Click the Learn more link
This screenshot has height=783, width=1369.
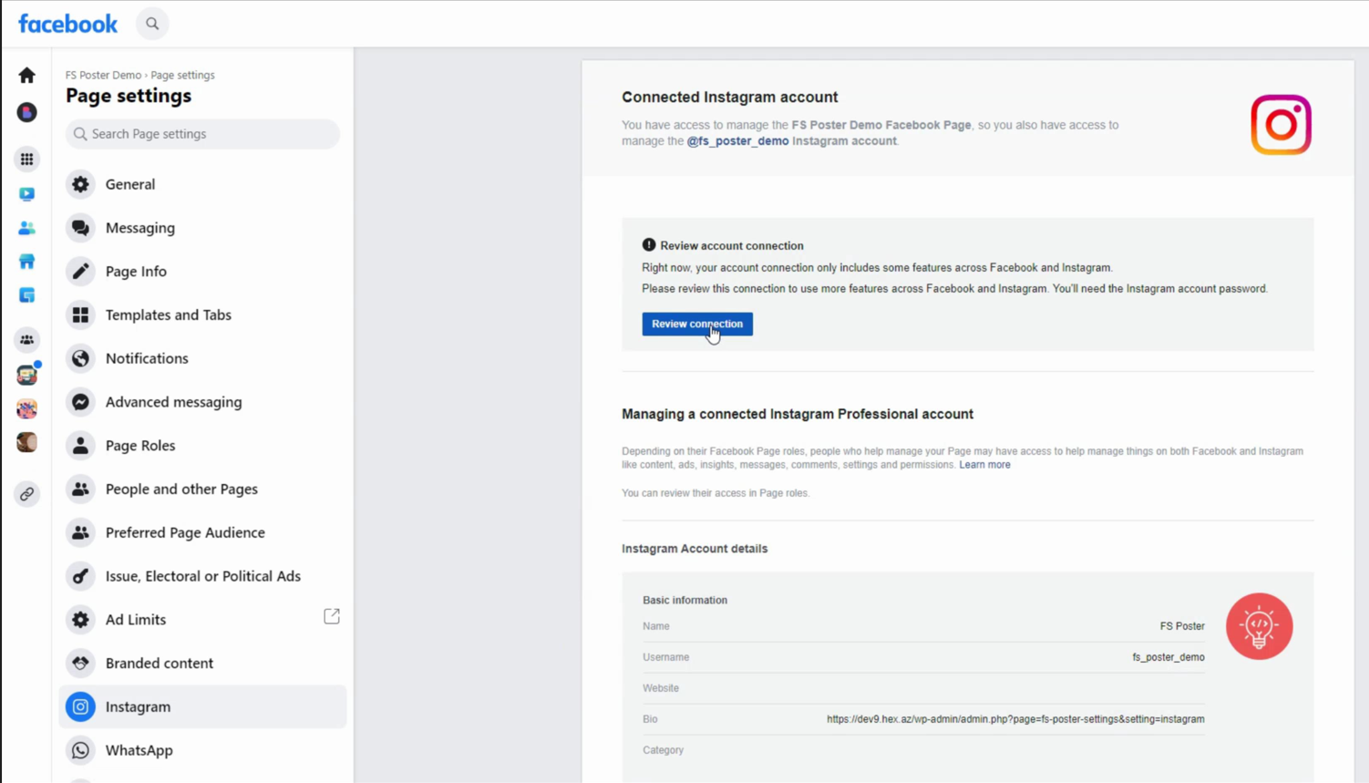[x=984, y=465]
